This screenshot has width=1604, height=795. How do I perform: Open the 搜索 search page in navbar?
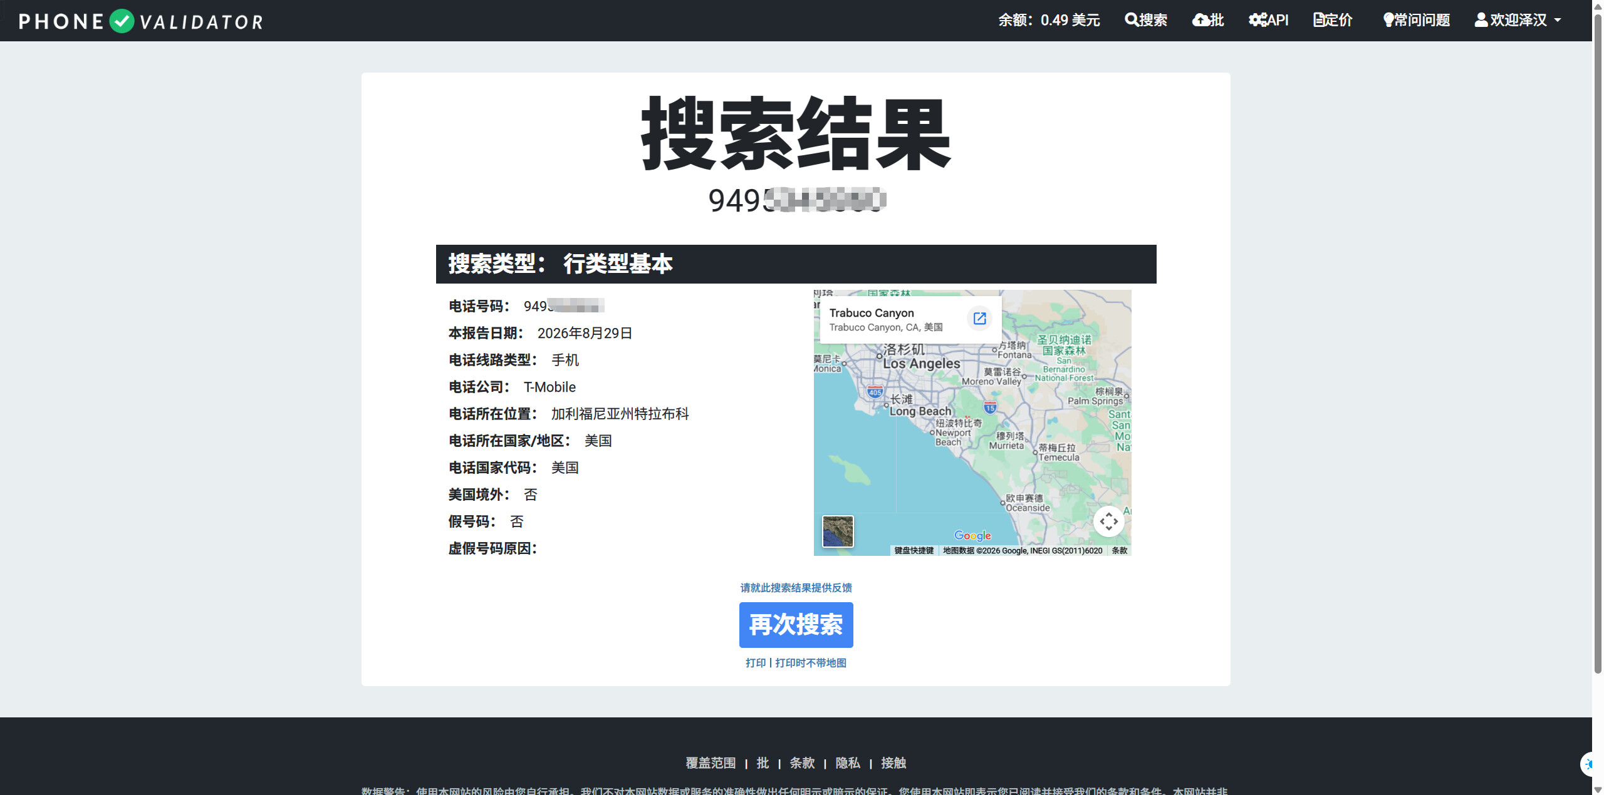[1146, 20]
